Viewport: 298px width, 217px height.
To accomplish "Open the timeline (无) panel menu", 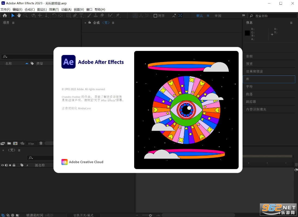I will 19,150.
